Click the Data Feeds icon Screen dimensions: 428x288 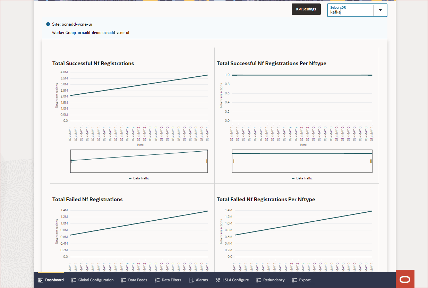123,280
